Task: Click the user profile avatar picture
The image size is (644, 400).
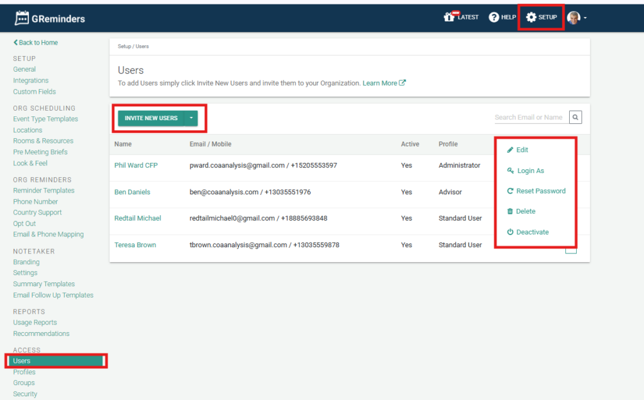Action: (573, 18)
